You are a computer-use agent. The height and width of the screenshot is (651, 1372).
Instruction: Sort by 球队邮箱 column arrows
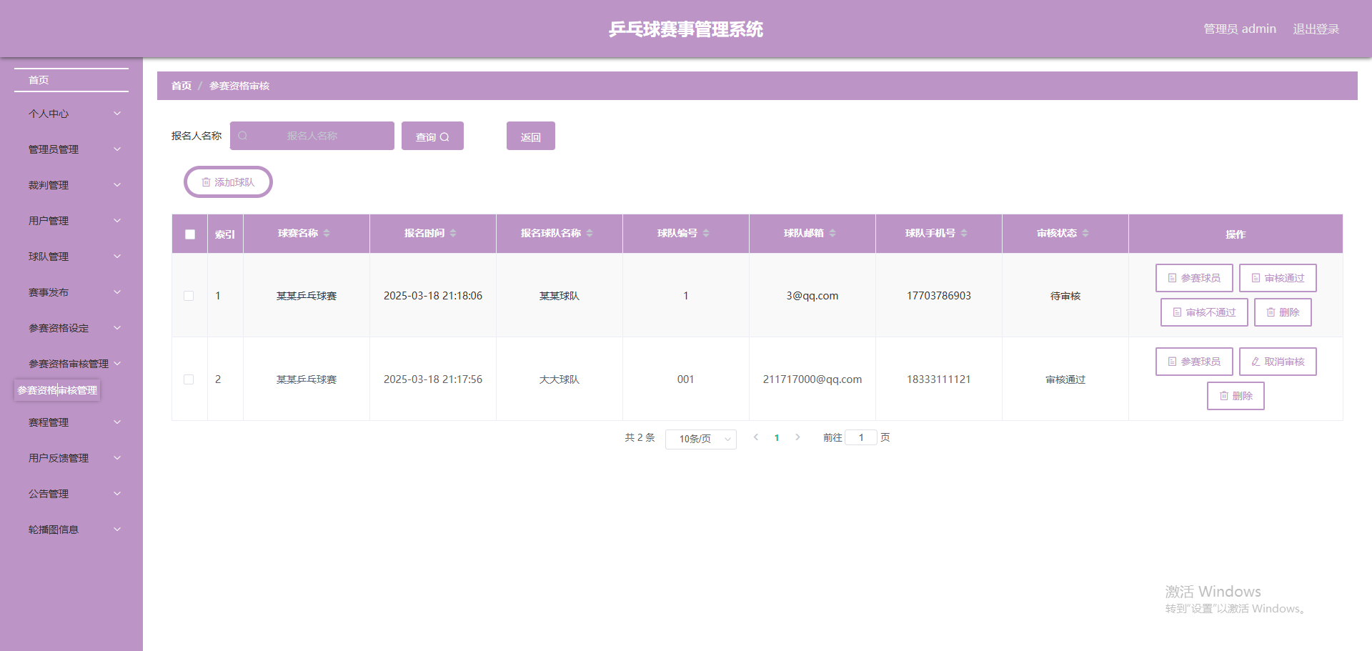click(832, 233)
